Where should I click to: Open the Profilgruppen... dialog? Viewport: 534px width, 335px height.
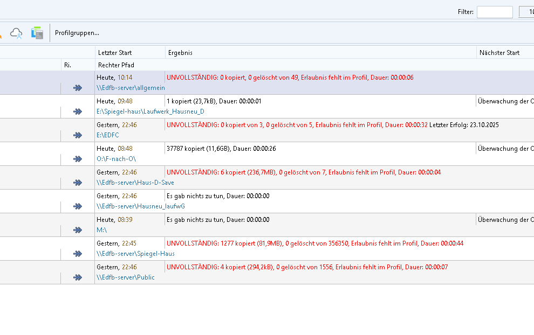click(x=77, y=33)
